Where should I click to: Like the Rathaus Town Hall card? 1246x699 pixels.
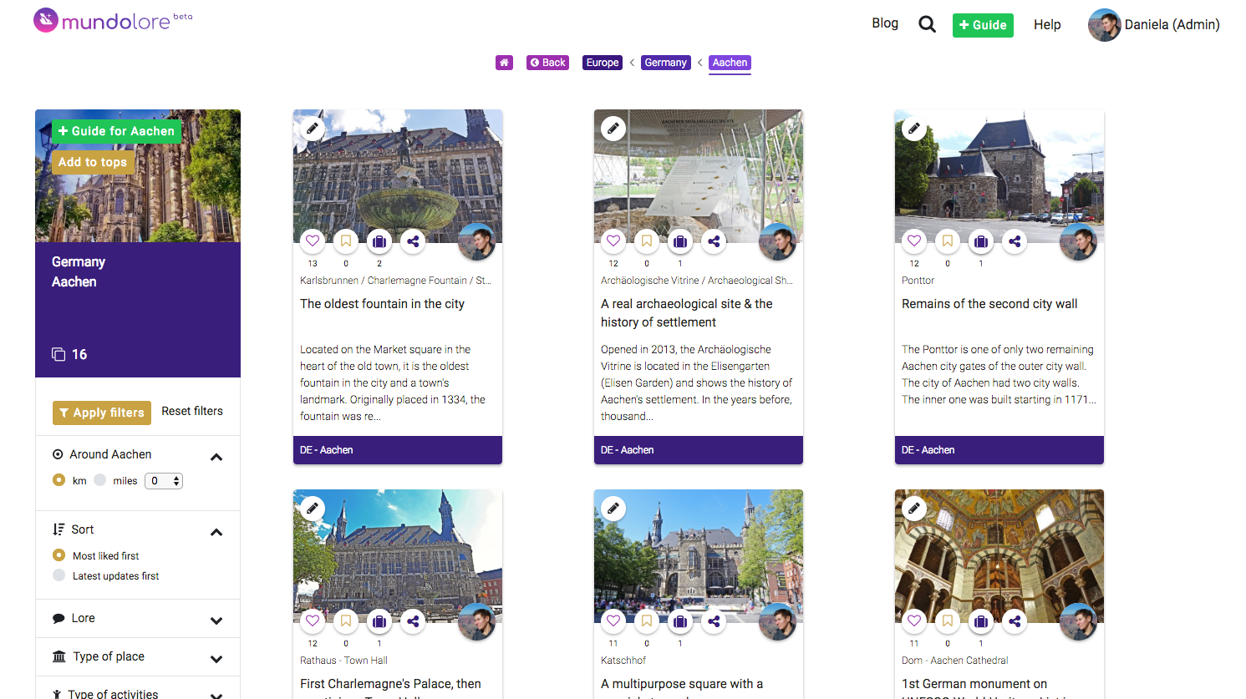313,620
